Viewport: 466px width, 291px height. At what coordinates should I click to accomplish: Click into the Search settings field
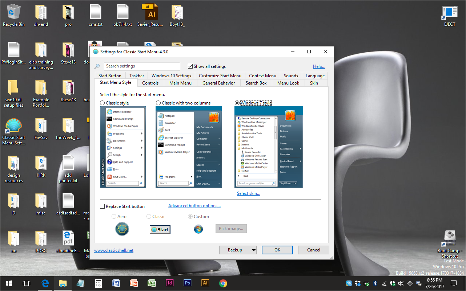pyautogui.click(x=142, y=66)
